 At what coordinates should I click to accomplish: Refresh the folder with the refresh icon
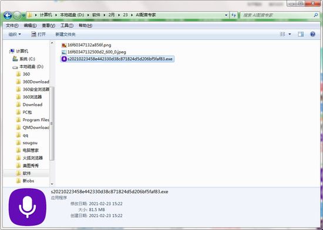[x=233, y=15]
